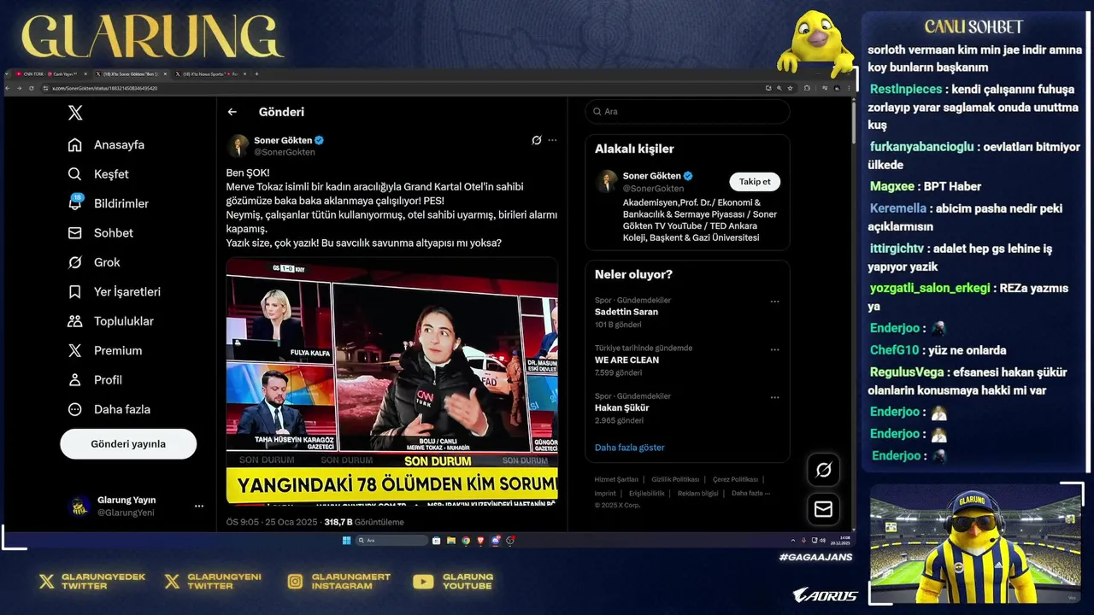Open Anasayfa home page
The image size is (1094, 615).
106,144
